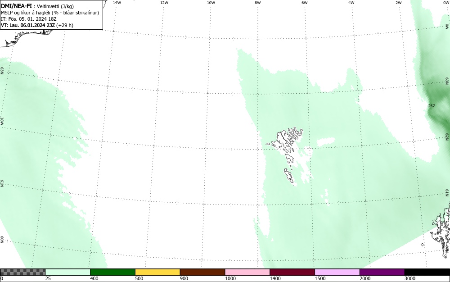Click the lavender 1500–2000 legend swatch
Image resolution: width=450 pixels, height=282 pixels.
pyautogui.click(x=337, y=272)
